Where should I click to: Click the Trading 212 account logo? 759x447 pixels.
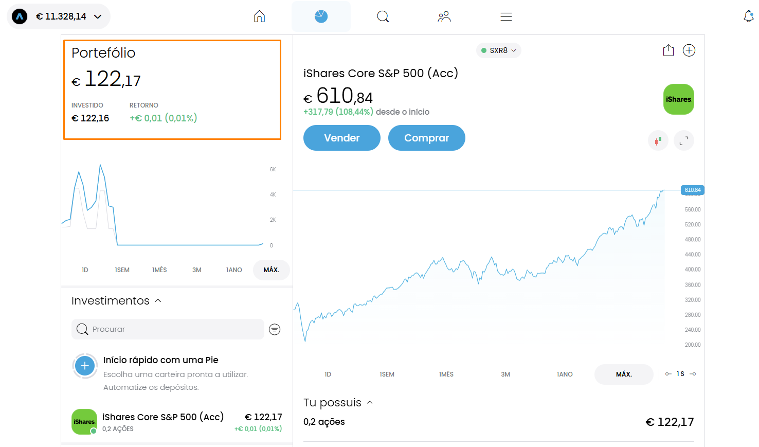(20, 16)
